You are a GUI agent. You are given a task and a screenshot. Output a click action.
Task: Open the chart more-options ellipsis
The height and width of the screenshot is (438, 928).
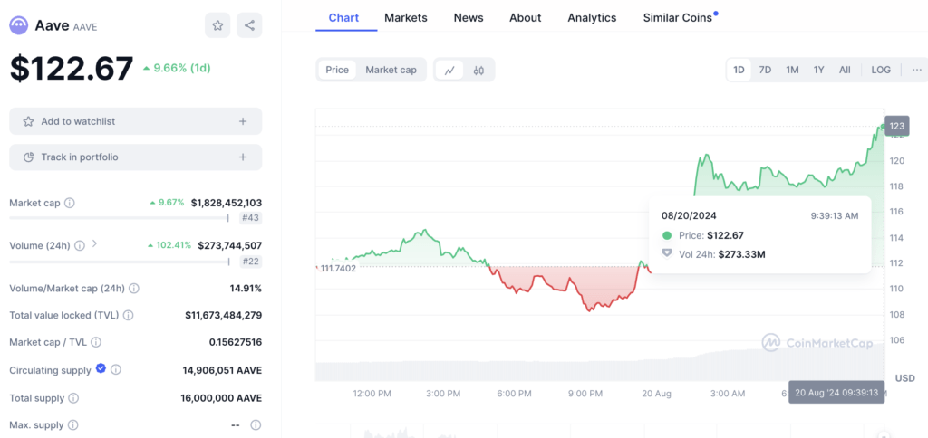(x=917, y=70)
